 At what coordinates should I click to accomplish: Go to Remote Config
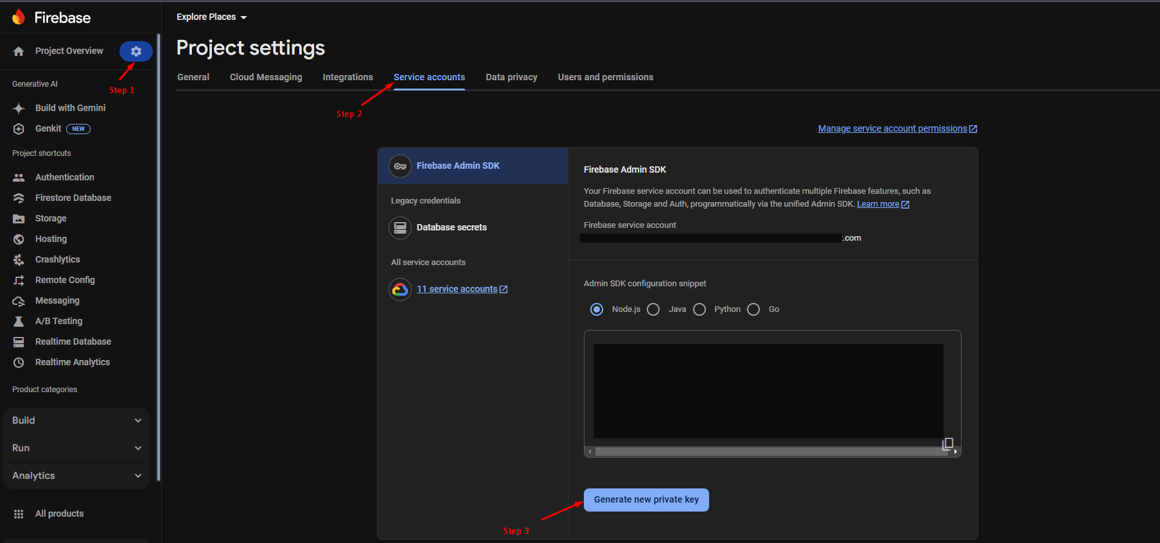click(x=65, y=280)
